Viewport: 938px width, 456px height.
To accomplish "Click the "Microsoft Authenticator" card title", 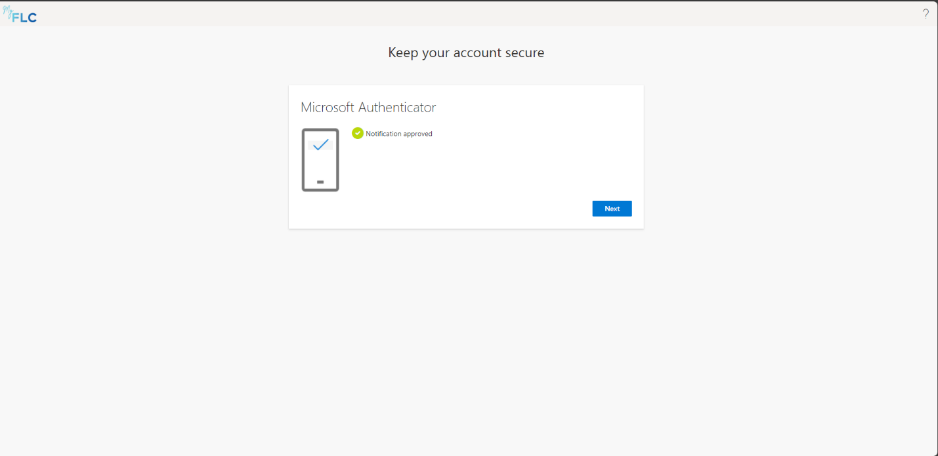I will (x=368, y=108).
